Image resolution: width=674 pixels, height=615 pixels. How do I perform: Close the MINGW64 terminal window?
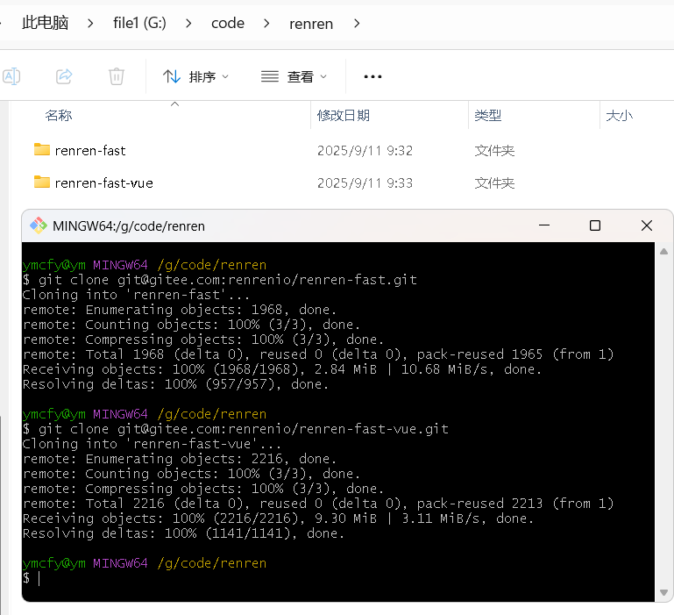pos(647,225)
